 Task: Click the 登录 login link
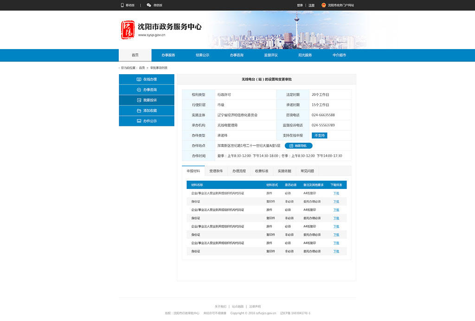pyautogui.click(x=300, y=6)
